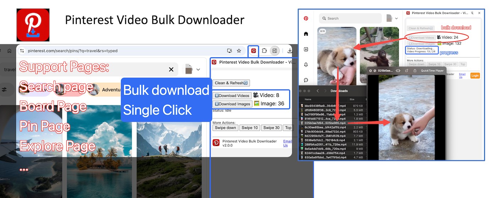Close the QuickTime Player video window

(371, 71)
